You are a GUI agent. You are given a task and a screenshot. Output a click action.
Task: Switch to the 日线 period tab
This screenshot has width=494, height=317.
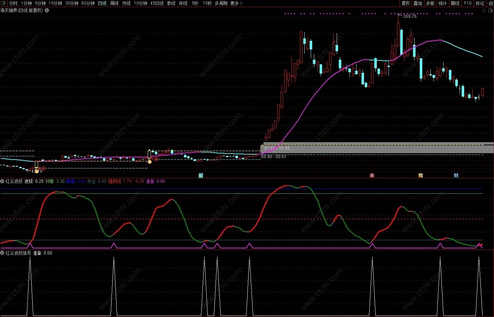[102, 3]
